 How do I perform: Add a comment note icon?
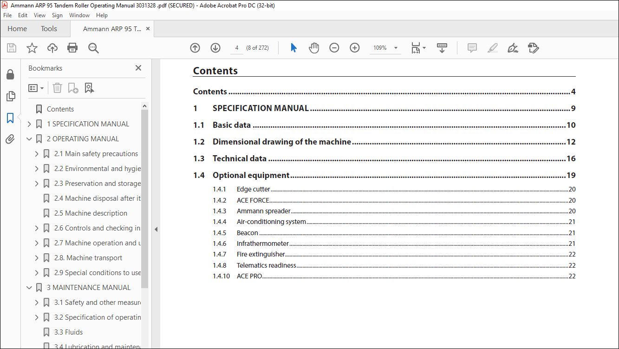tap(472, 48)
